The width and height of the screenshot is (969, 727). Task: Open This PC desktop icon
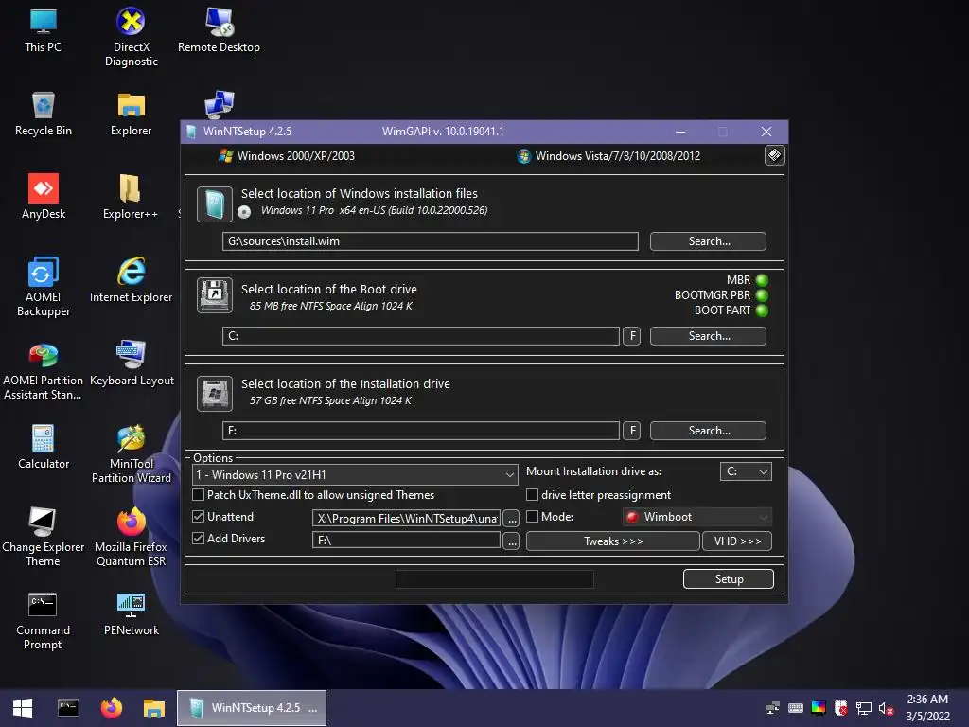(x=44, y=31)
